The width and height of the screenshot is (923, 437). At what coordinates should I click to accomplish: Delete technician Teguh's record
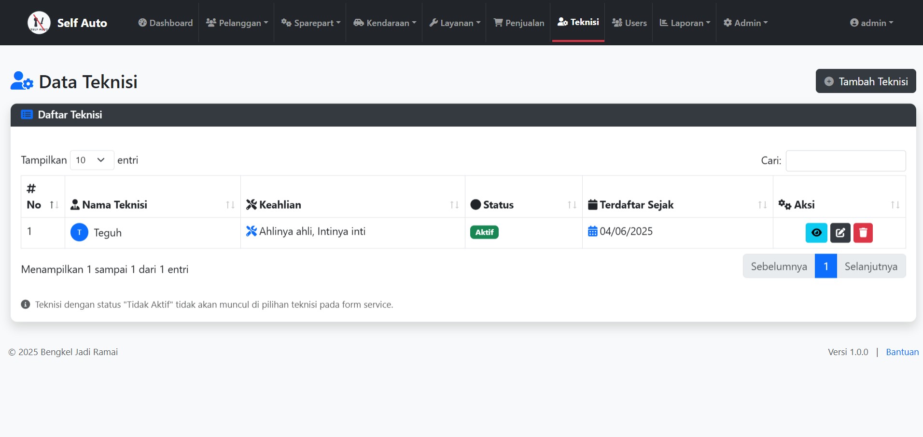863,233
